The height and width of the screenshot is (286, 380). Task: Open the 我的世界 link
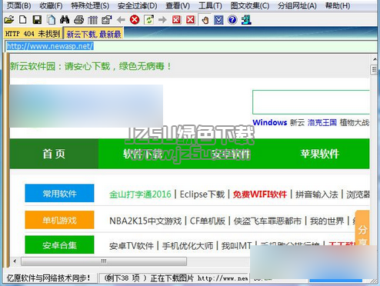click(x=327, y=221)
